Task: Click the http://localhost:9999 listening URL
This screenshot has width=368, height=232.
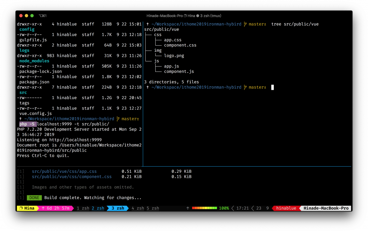Action: [x=75, y=140]
